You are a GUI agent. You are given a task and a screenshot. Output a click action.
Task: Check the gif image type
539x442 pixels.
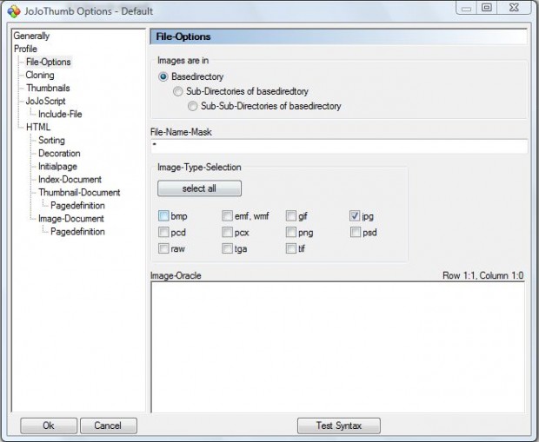291,215
